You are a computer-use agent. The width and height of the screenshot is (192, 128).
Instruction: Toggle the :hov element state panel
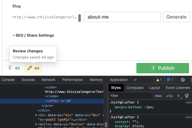(158, 96)
